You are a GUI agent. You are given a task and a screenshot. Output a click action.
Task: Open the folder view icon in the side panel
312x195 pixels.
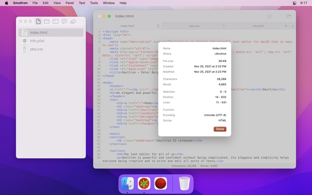coord(46,21)
